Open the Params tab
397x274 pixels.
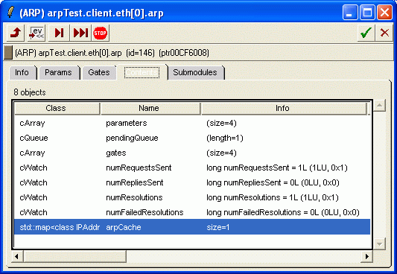(x=59, y=73)
